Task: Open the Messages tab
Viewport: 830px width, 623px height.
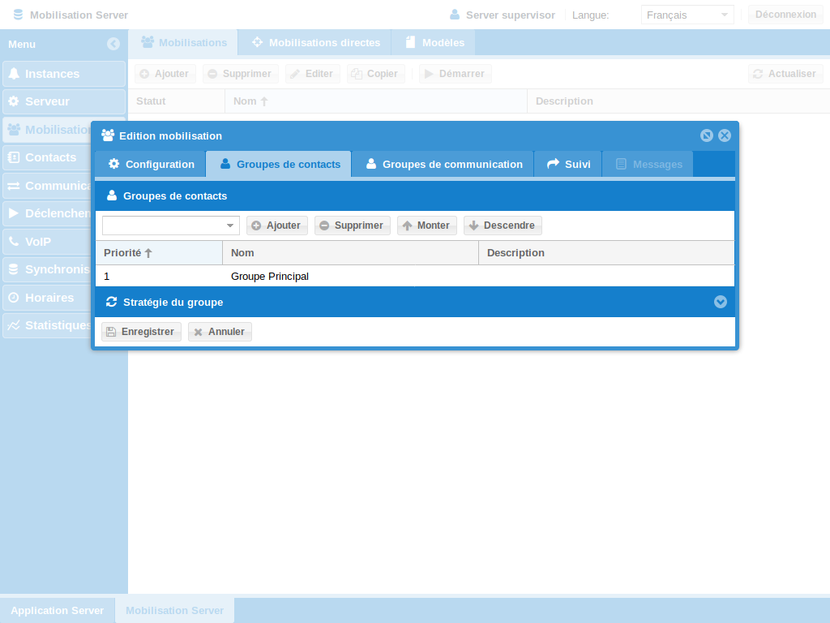Action: [x=648, y=164]
